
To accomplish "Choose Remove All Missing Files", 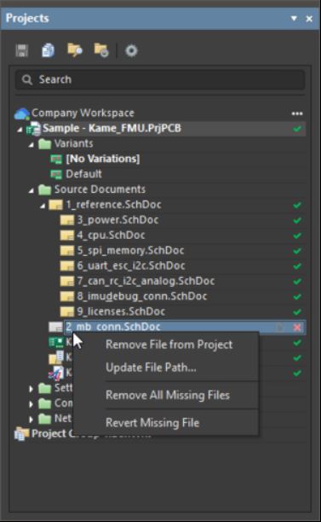I will tap(168, 395).
